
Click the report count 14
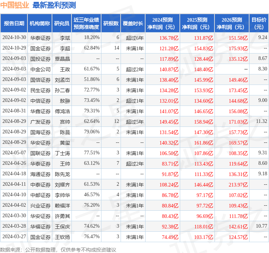pyautogui.click(x=117, y=48)
